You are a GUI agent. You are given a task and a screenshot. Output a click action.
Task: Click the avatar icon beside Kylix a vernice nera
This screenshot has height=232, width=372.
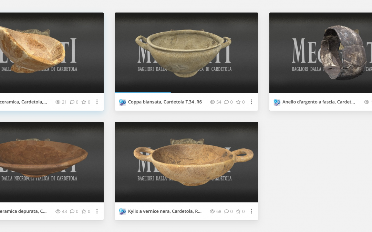tap(122, 211)
